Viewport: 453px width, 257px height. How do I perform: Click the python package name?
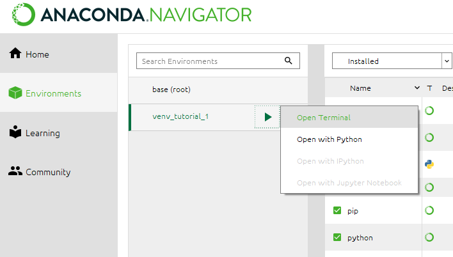(360, 238)
